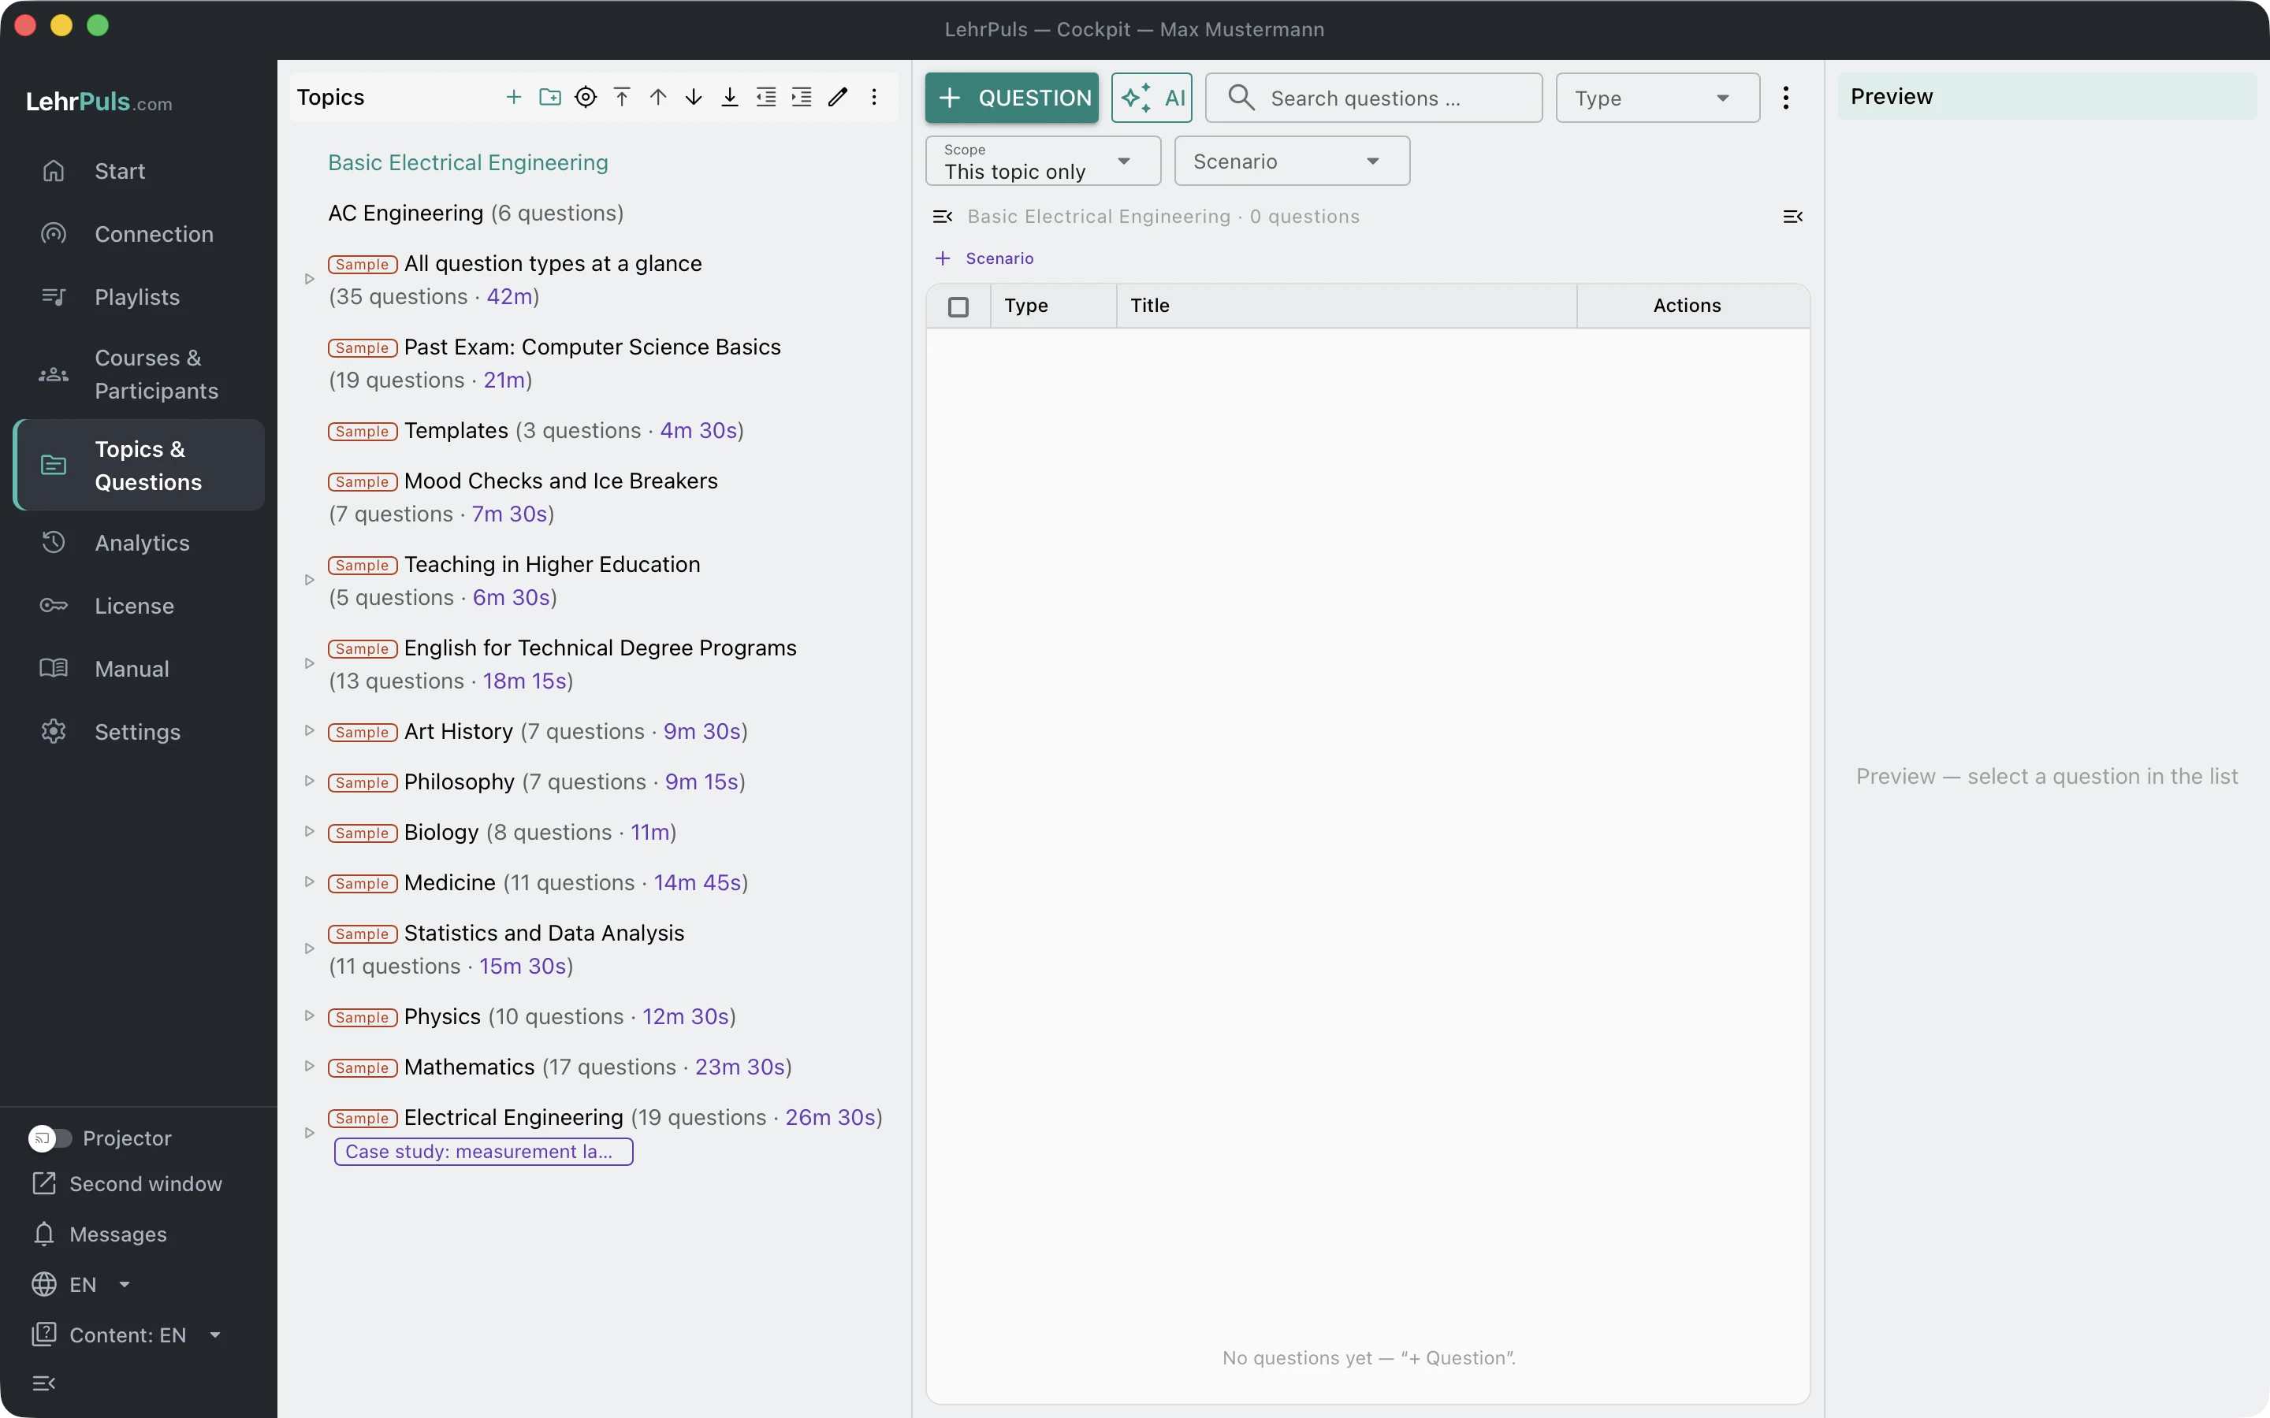Add a new subfolder topic
Viewport: 2270px width, 1418px height.
[549, 98]
